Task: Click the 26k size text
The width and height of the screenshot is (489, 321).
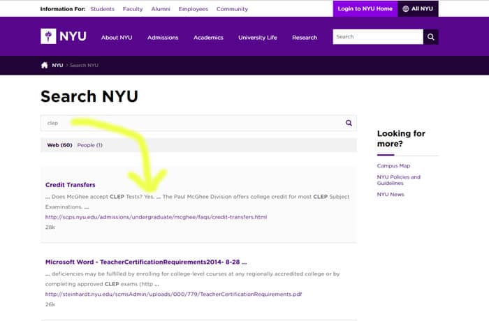Action: [50, 304]
